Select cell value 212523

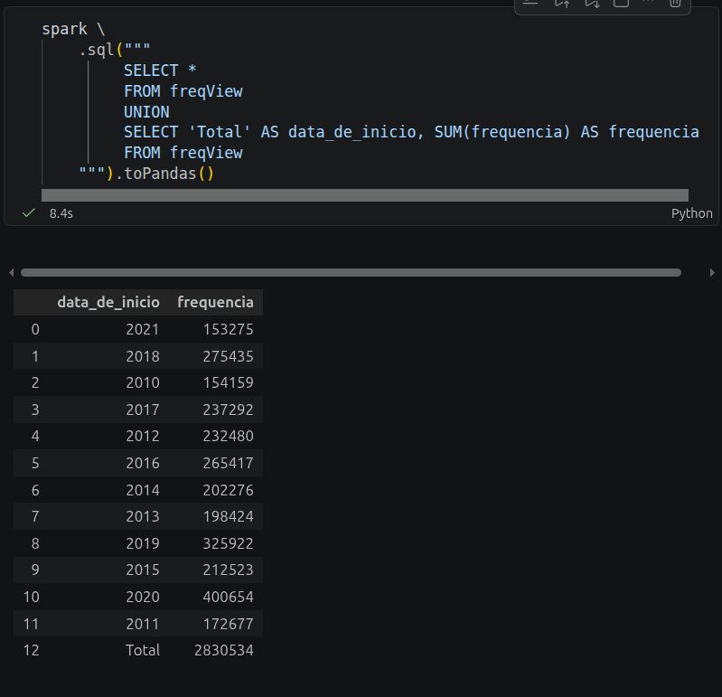(x=228, y=570)
